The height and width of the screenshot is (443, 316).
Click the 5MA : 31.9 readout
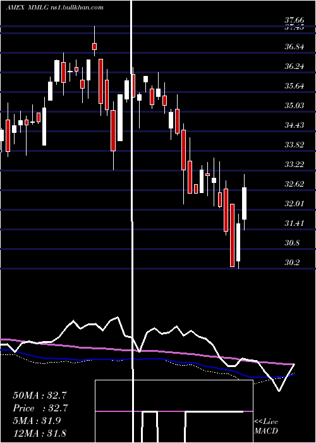click(37, 421)
